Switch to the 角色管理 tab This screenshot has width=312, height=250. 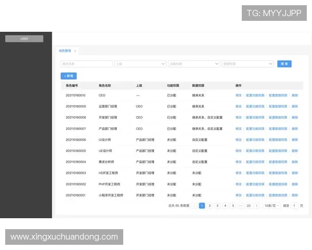point(65,51)
